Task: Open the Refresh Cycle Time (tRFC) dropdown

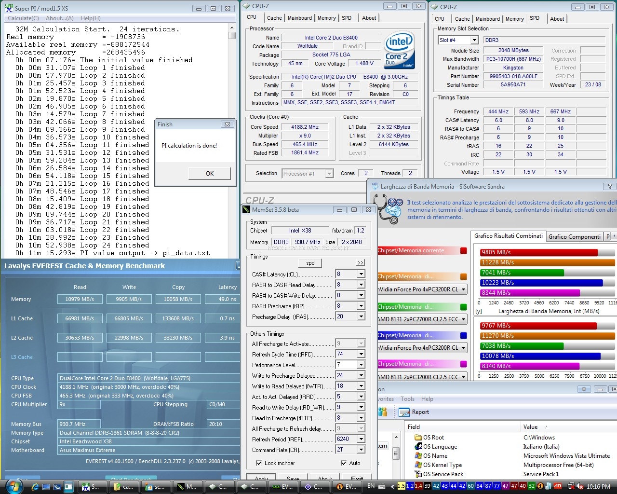Action: coord(361,354)
